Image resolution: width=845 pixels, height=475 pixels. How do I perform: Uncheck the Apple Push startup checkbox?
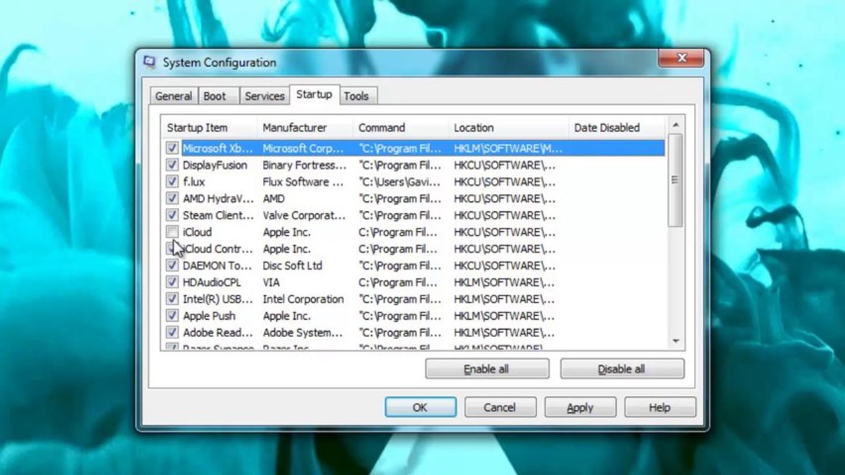pyautogui.click(x=172, y=316)
